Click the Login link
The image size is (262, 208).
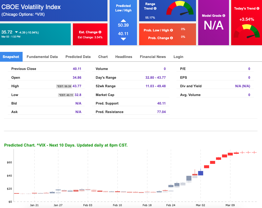(178, 57)
